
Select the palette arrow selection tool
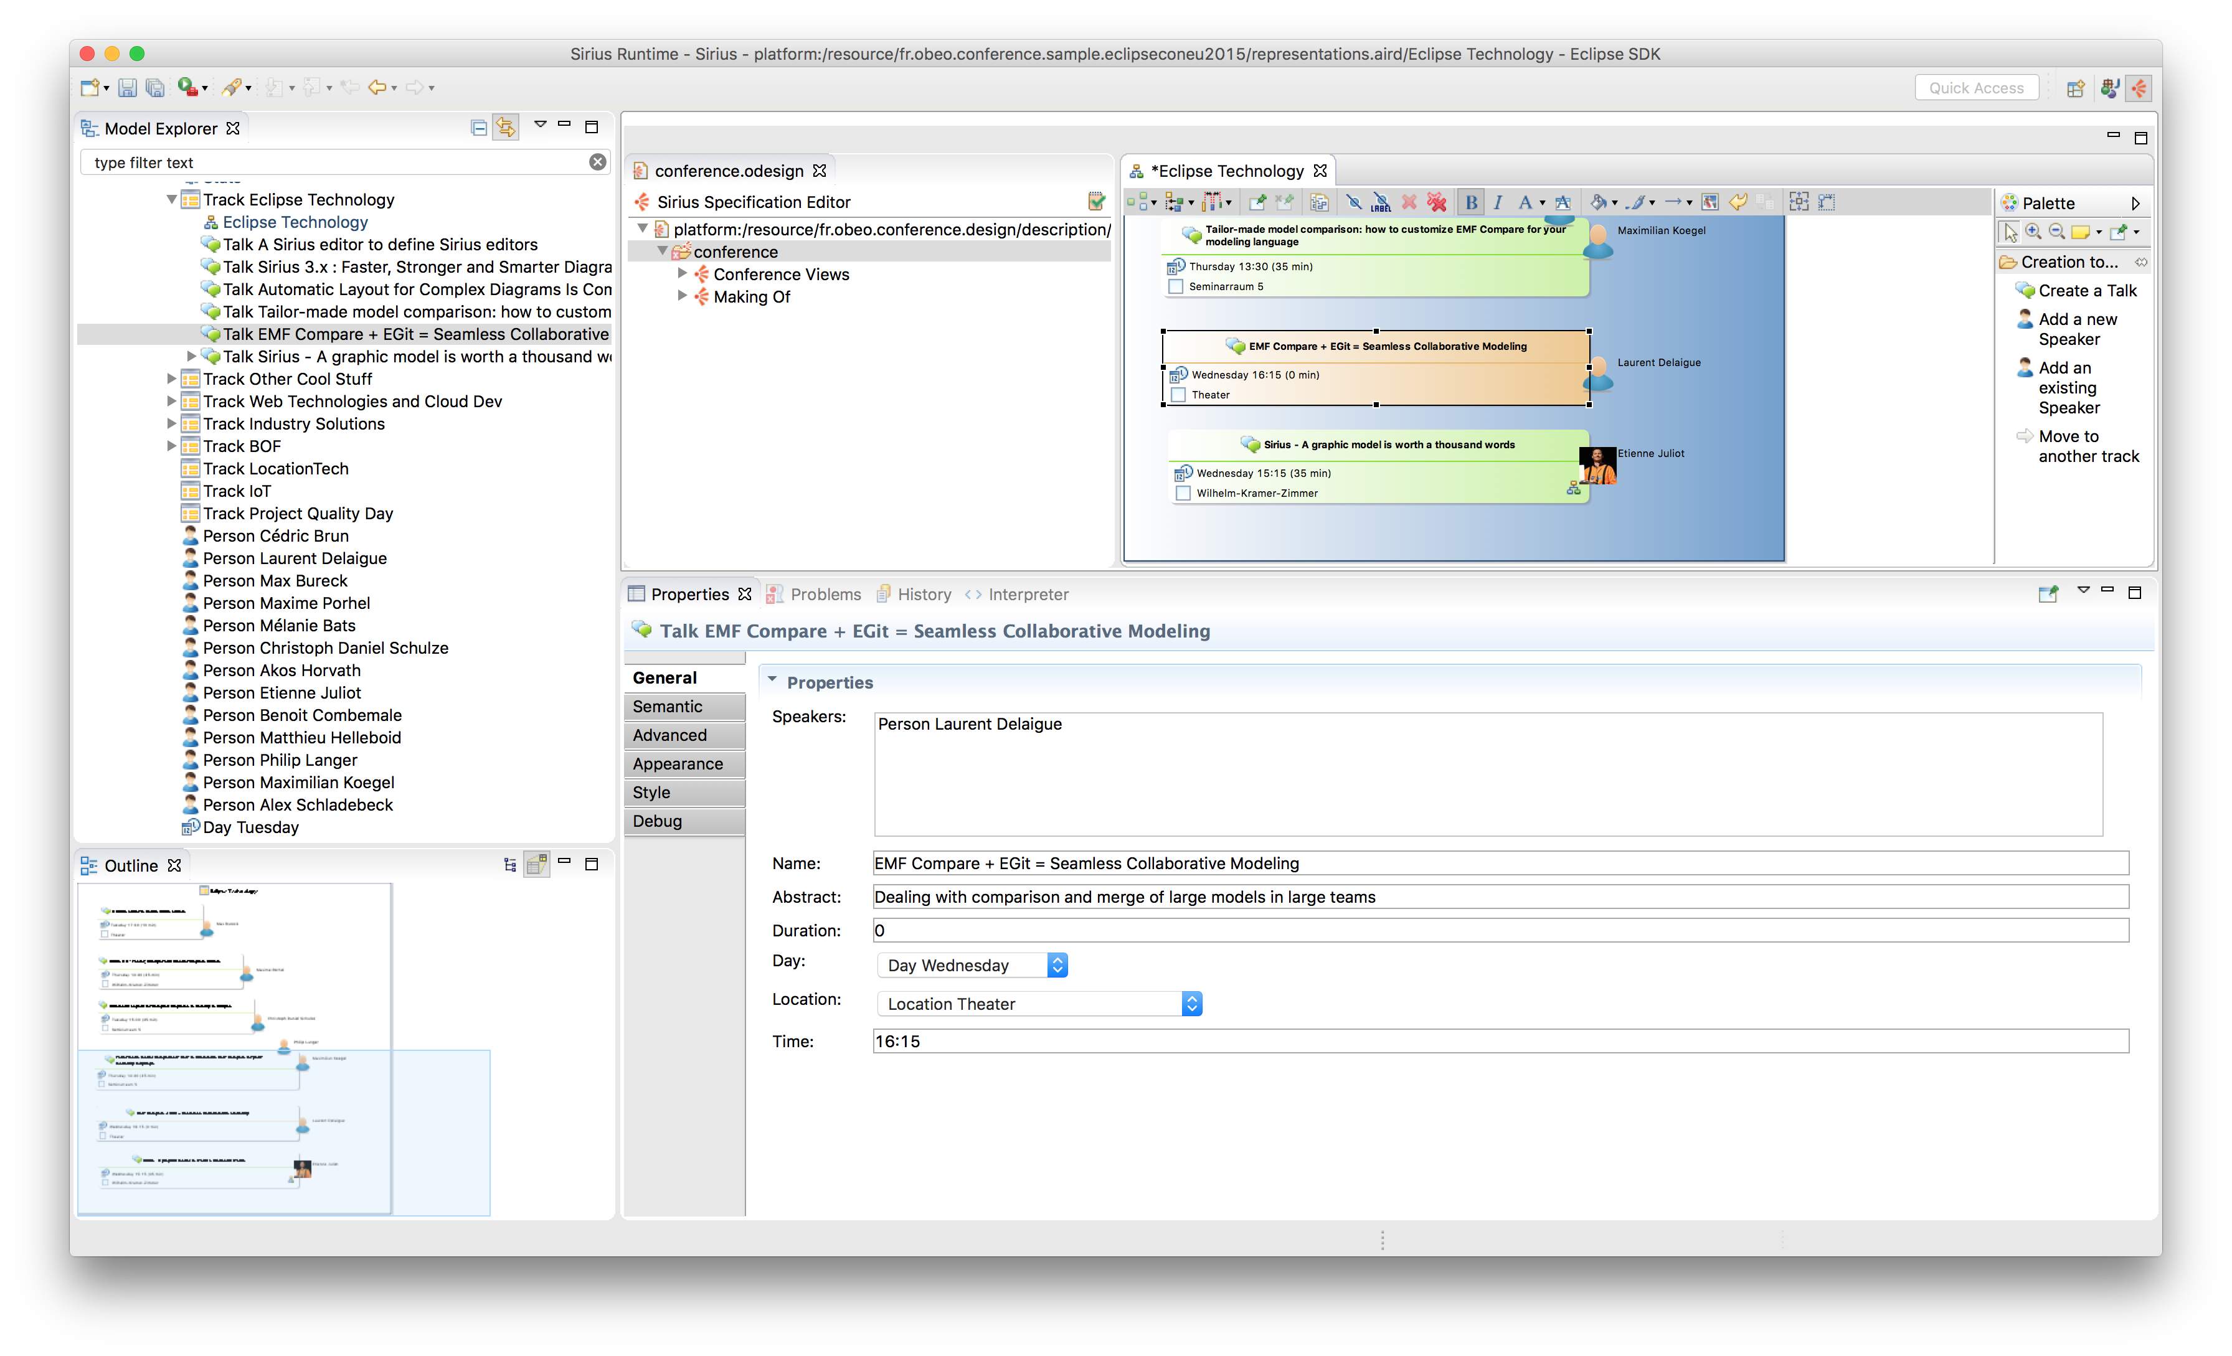coord(2010,232)
